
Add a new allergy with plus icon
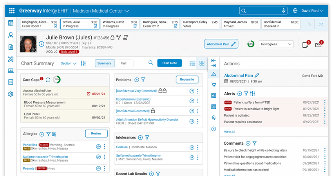(42, 134)
